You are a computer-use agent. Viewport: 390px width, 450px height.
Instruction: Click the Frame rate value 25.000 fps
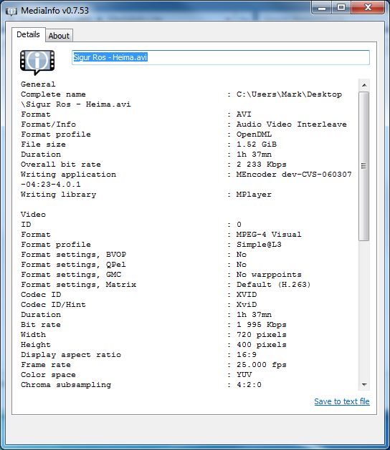point(262,365)
